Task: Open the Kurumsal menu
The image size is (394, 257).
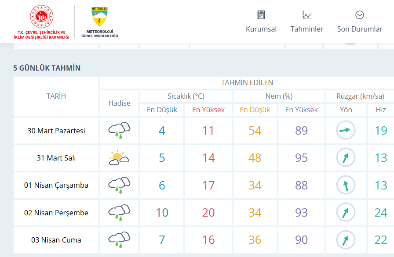Action: (x=261, y=29)
